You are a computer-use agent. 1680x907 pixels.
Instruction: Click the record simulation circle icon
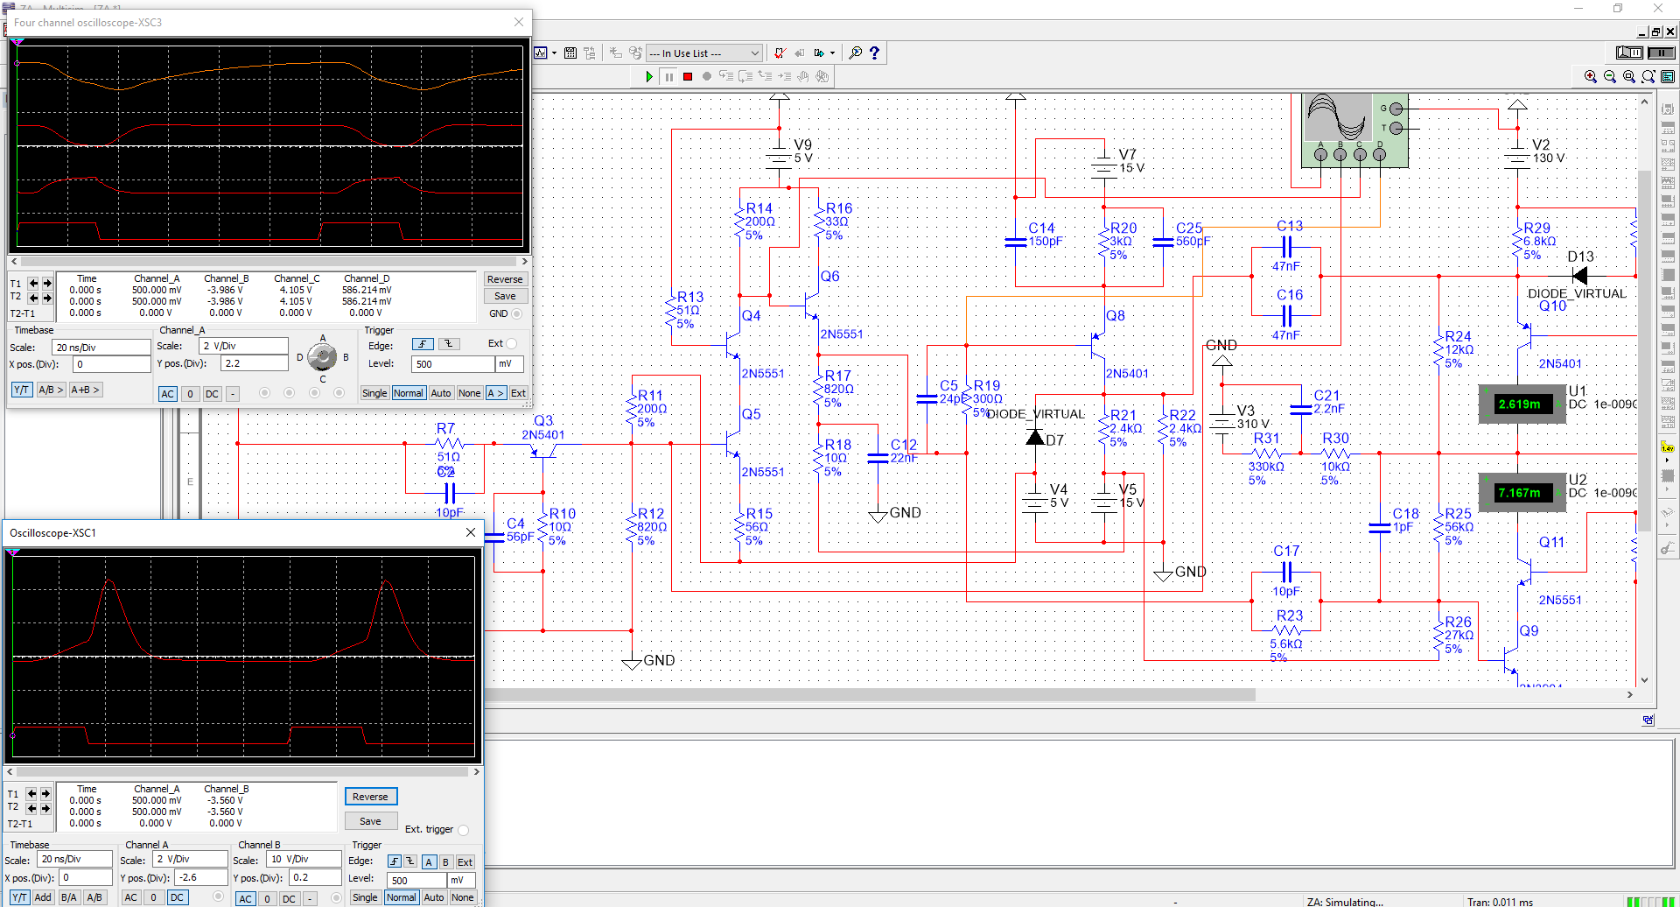coord(707,77)
